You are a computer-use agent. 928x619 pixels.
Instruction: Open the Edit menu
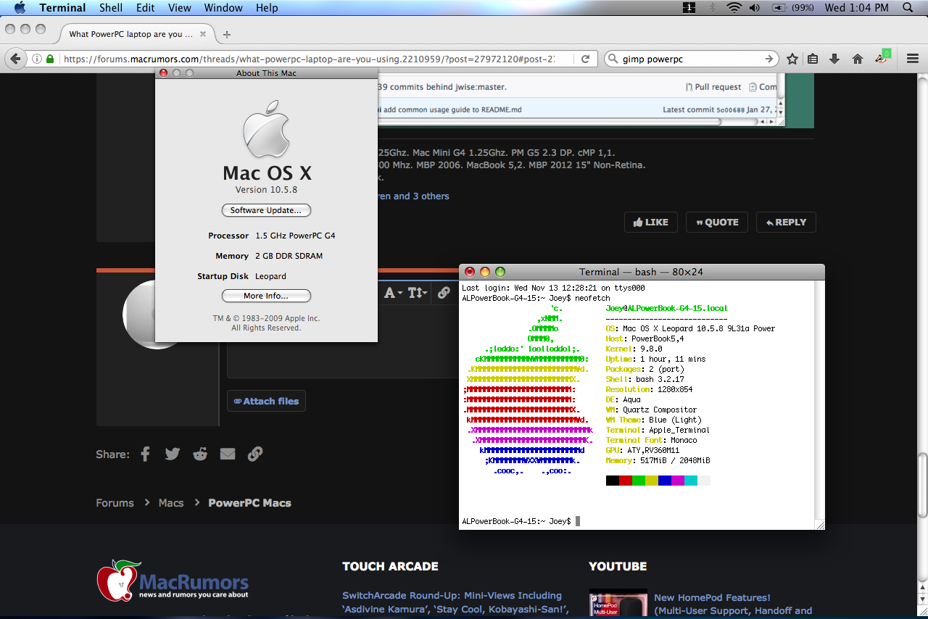pyautogui.click(x=146, y=8)
